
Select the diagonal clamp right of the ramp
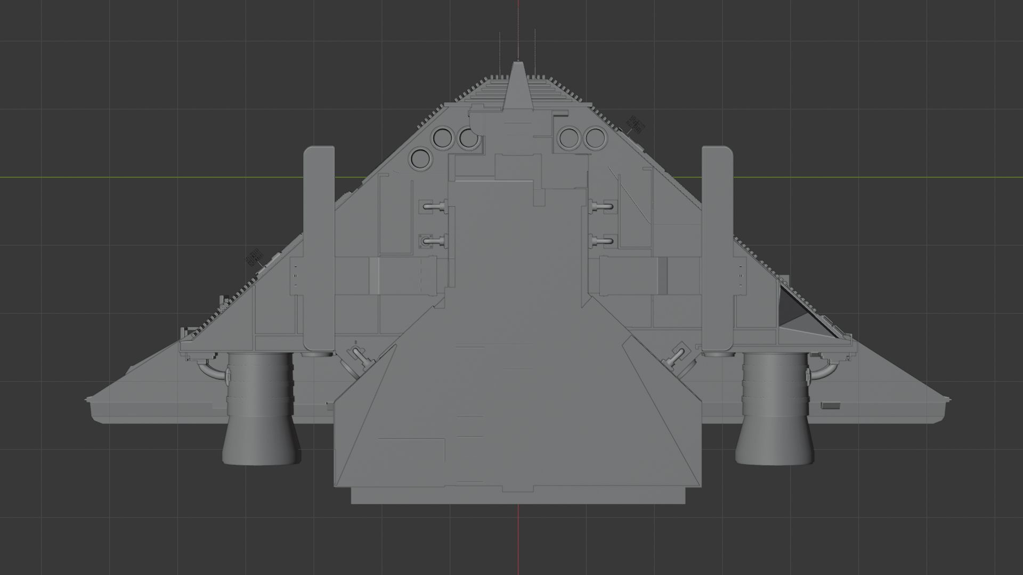point(677,356)
